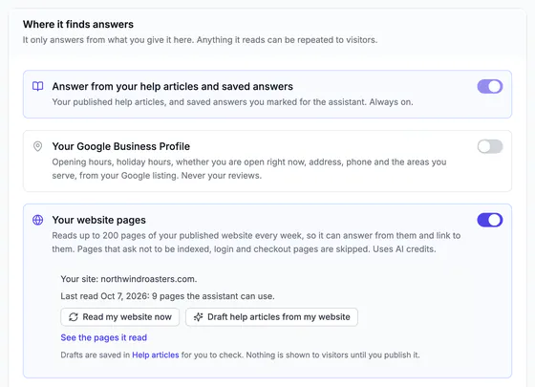The width and height of the screenshot is (535, 387).
Task: Click the sparkle icon in Draft help articles button
Action: pos(199,317)
